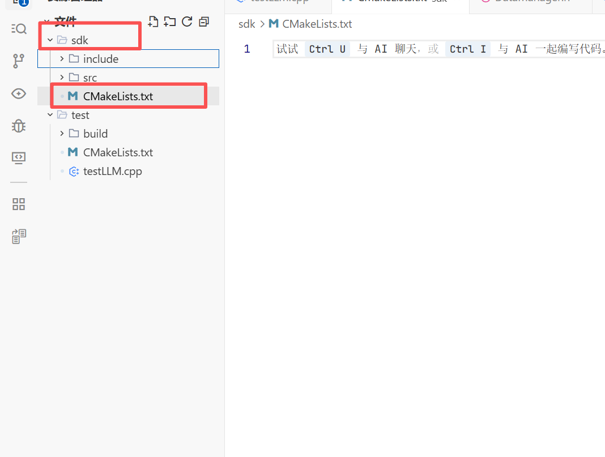
Task: Select the build folder
Action: [128, 134]
